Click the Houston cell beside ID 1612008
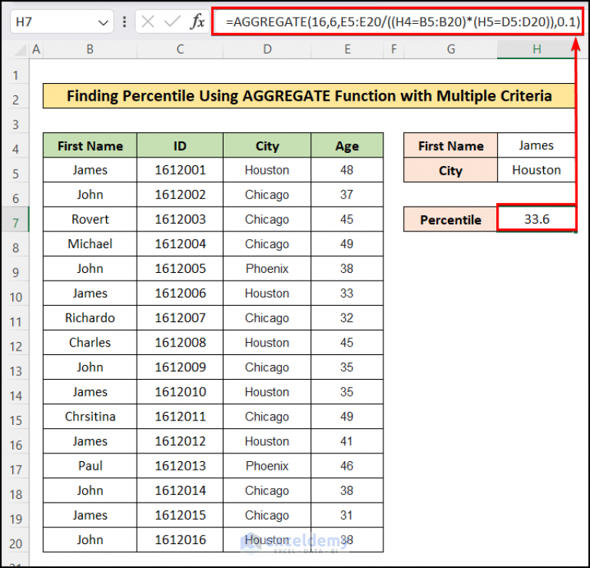Viewport: 590px width, 568px height. 267,343
